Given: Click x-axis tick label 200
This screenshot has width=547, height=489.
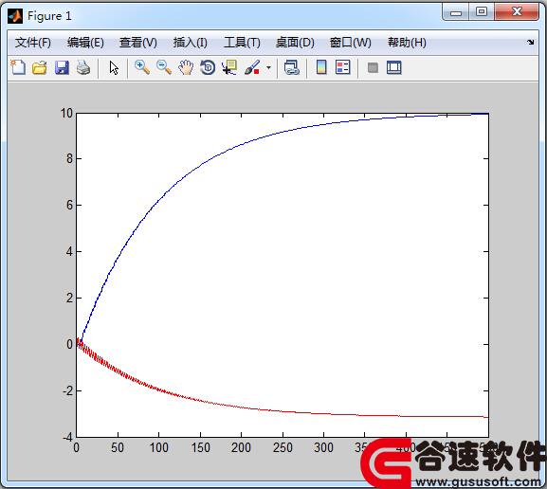Looking at the screenshot, I should [x=241, y=448].
